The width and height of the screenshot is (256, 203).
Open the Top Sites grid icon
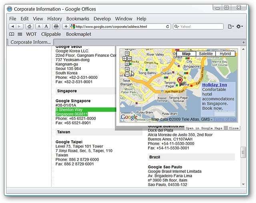pos(20,34)
